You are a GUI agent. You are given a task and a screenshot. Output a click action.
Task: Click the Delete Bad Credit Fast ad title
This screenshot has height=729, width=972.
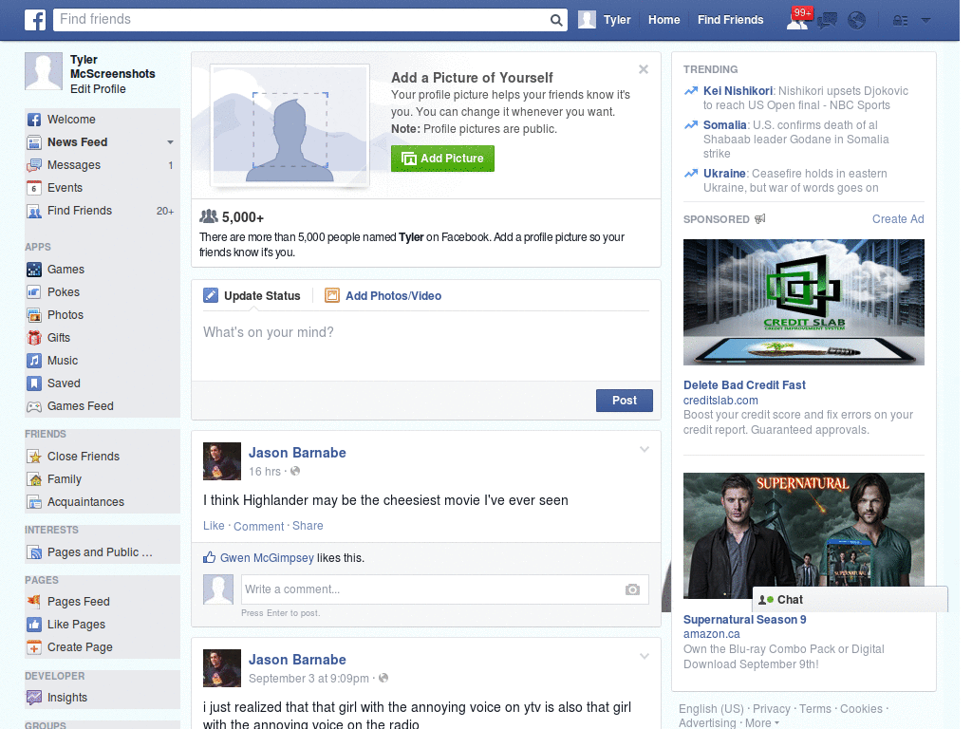click(744, 385)
